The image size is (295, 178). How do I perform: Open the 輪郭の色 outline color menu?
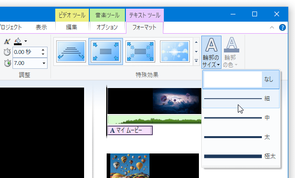(x=231, y=52)
